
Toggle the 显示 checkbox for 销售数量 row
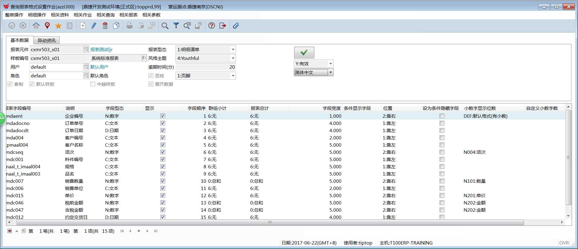[x=163, y=181]
